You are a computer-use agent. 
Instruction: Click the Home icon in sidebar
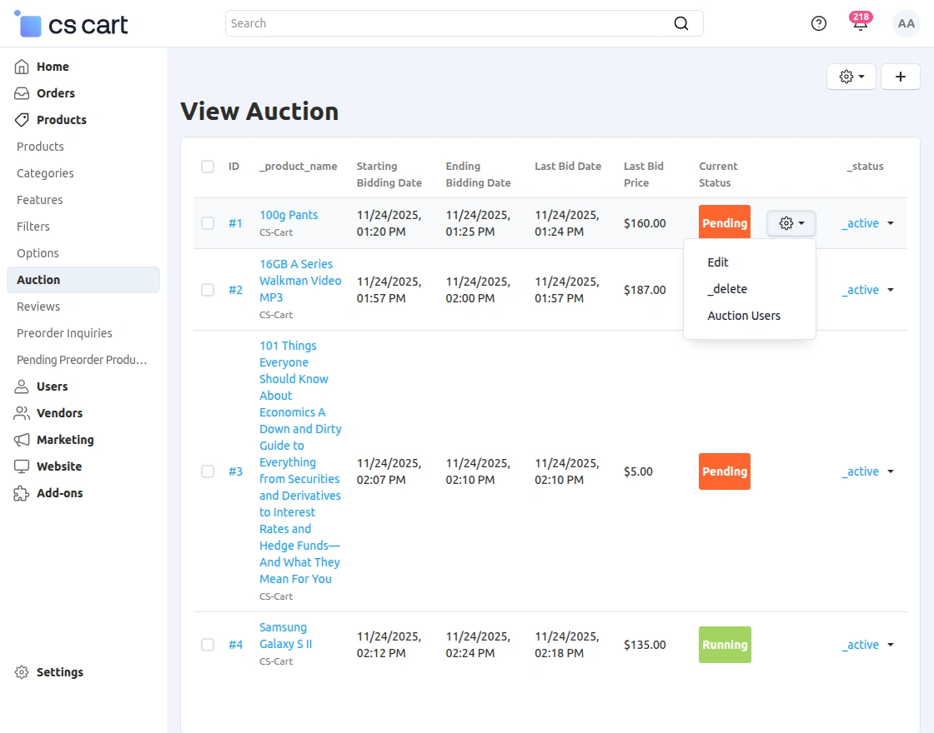[23, 67]
